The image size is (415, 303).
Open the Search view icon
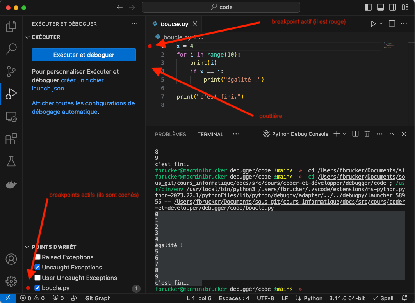pyautogui.click(x=11, y=49)
